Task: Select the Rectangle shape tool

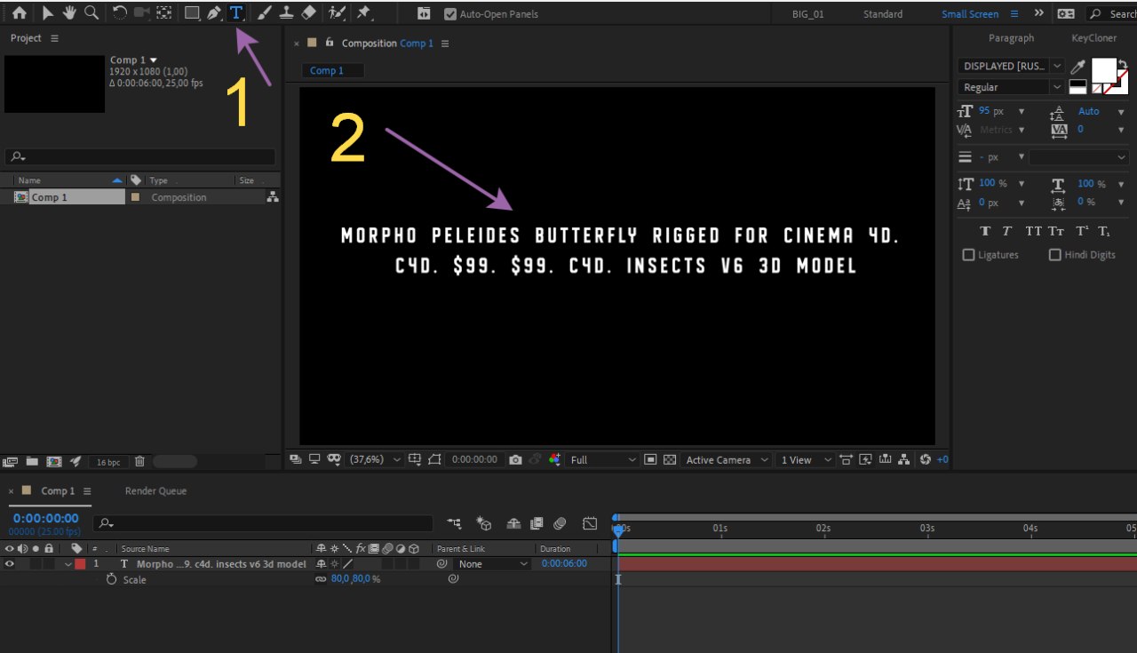Action: 192,13
